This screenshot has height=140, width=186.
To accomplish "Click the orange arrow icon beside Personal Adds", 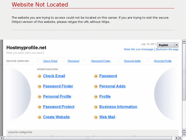I will [96, 87].
